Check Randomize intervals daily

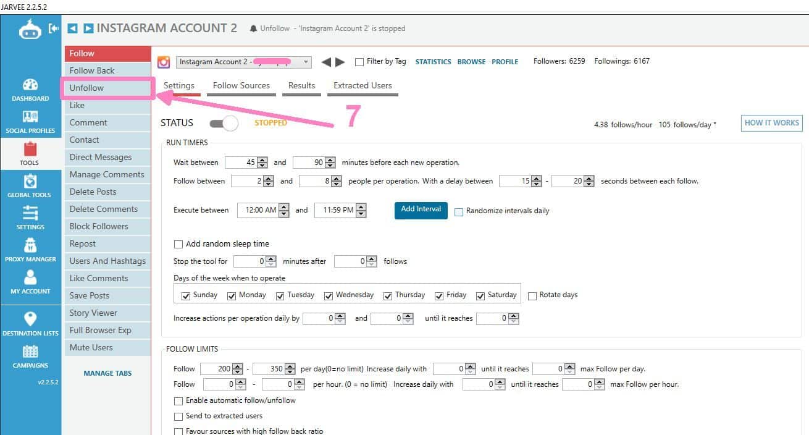point(459,211)
